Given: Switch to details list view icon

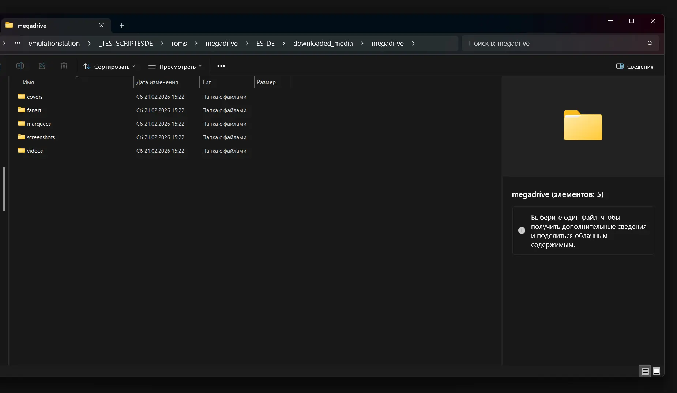Looking at the screenshot, I should click(645, 371).
